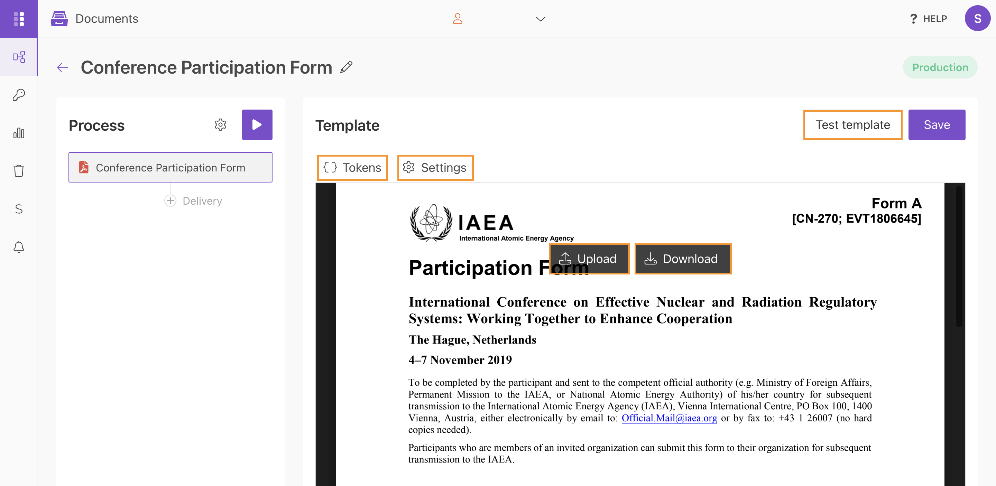Image resolution: width=996 pixels, height=486 pixels.
Task: Open the API keys sidebar icon
Action: point(19,95)
